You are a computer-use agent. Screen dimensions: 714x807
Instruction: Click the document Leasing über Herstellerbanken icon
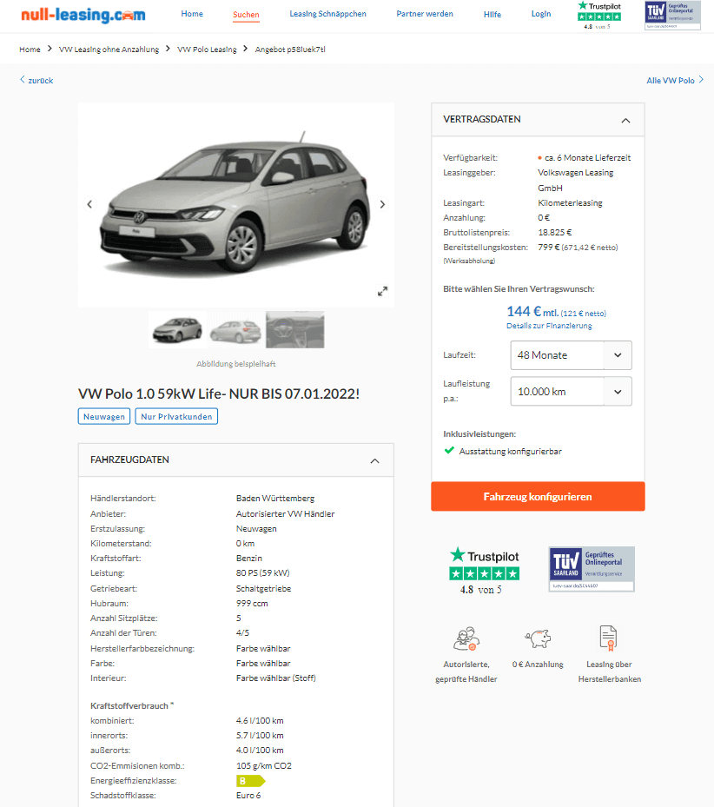pyautogui.click(x=609, y=638)
